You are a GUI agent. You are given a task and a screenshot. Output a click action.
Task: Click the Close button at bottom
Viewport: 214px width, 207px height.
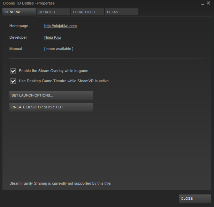[195, 199]
